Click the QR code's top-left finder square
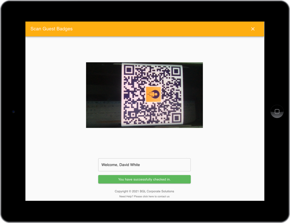This screenshot has height=223, width=290. [129, 70]
